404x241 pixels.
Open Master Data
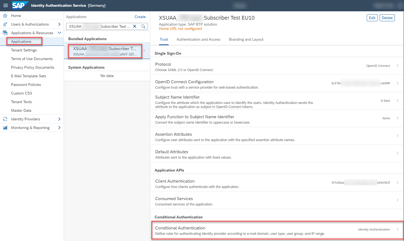tap(32, 110)
